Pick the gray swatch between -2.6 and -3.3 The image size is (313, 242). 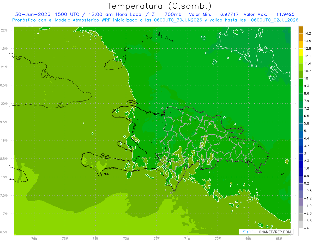click(301, 217)
